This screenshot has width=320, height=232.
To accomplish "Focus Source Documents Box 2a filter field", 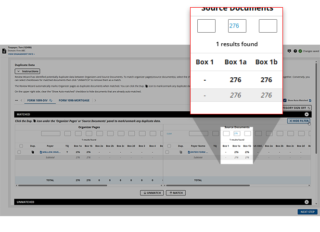I will click(269, 134).
